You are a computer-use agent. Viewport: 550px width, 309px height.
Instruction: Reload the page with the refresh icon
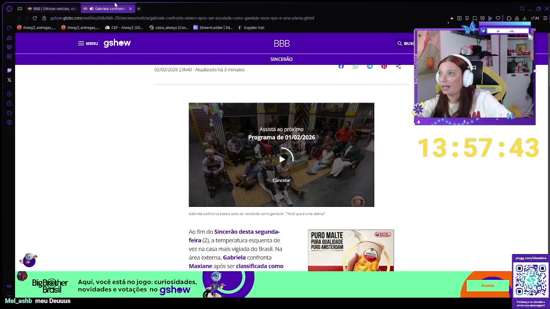pos(35,18)
